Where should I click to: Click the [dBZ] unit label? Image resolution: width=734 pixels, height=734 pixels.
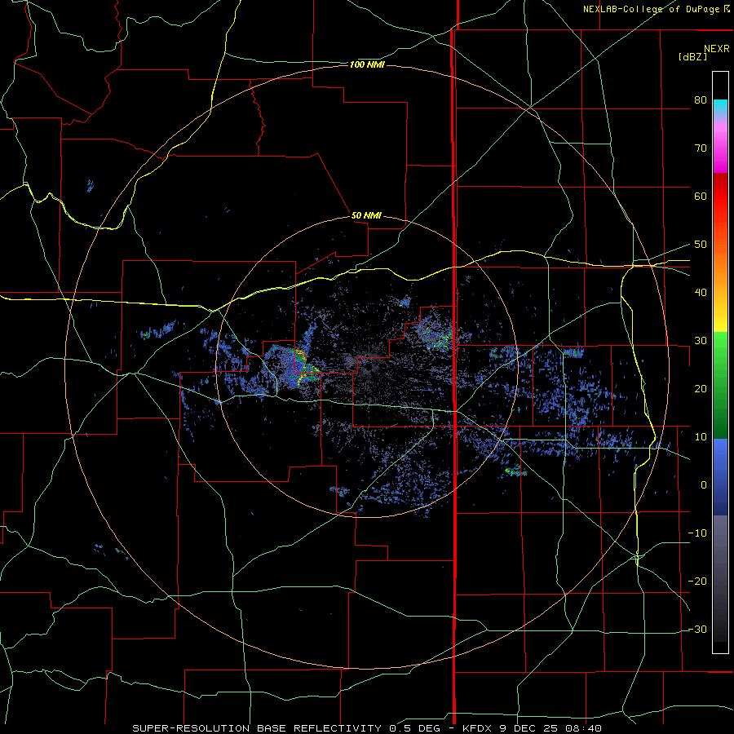(692, 56)
